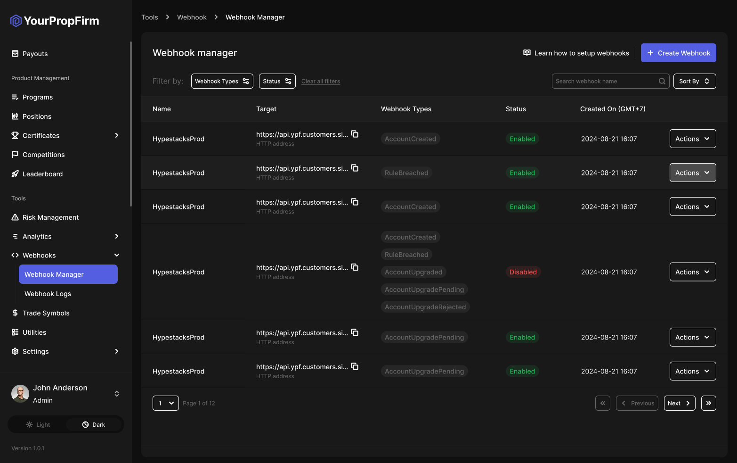
Task: Open the Sort By dropdown
Action: click(694, 81)
